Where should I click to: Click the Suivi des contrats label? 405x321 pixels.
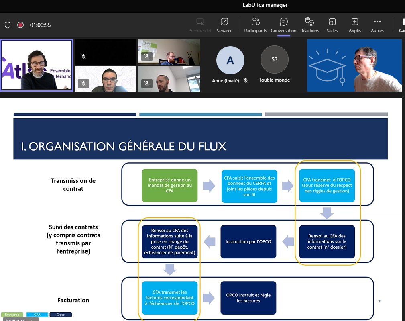(73, 239)
